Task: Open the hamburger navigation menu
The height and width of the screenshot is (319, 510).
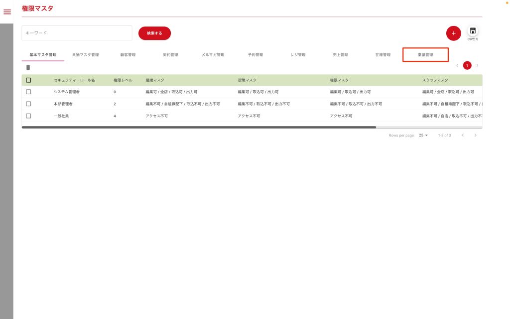Action: coord(7,12)
